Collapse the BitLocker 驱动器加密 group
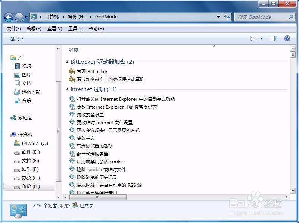299x223 pixels. 67,62
